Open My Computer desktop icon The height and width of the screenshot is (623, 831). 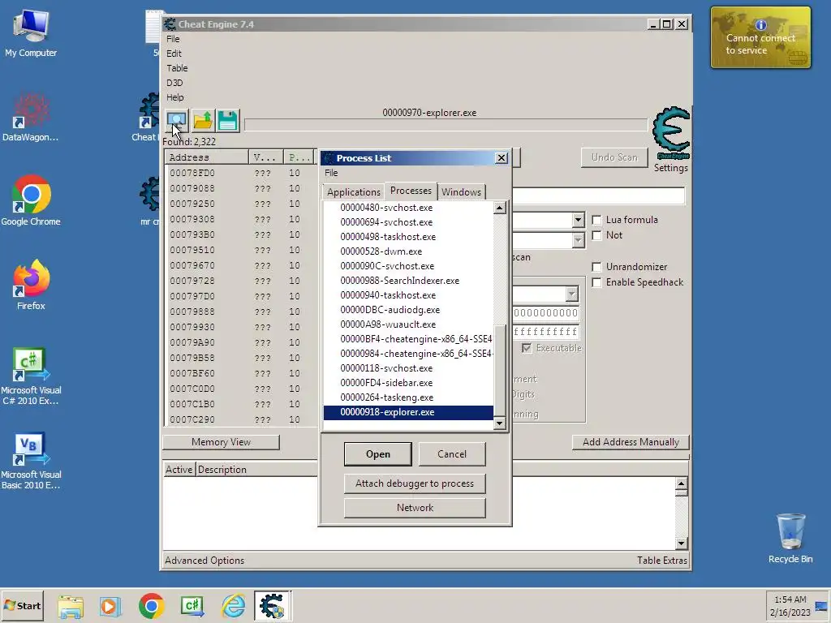pos(31,32)
